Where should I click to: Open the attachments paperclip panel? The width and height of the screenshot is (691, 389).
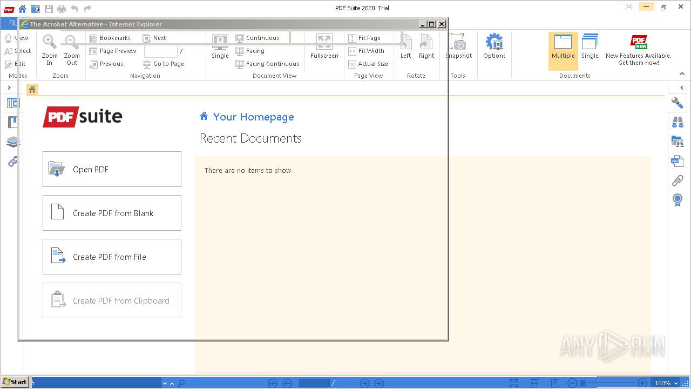coord(678,180)
